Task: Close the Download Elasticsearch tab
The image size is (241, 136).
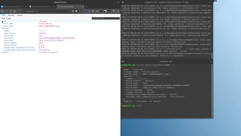Action: [x=54, y=7]
